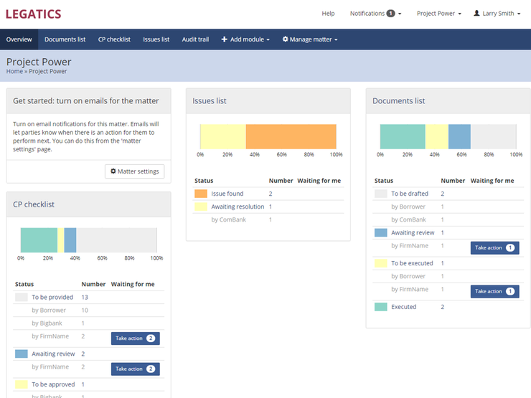Screen dimensions: 531x398
Task: Click the plus icon on Add module
Action: point(224,39)
